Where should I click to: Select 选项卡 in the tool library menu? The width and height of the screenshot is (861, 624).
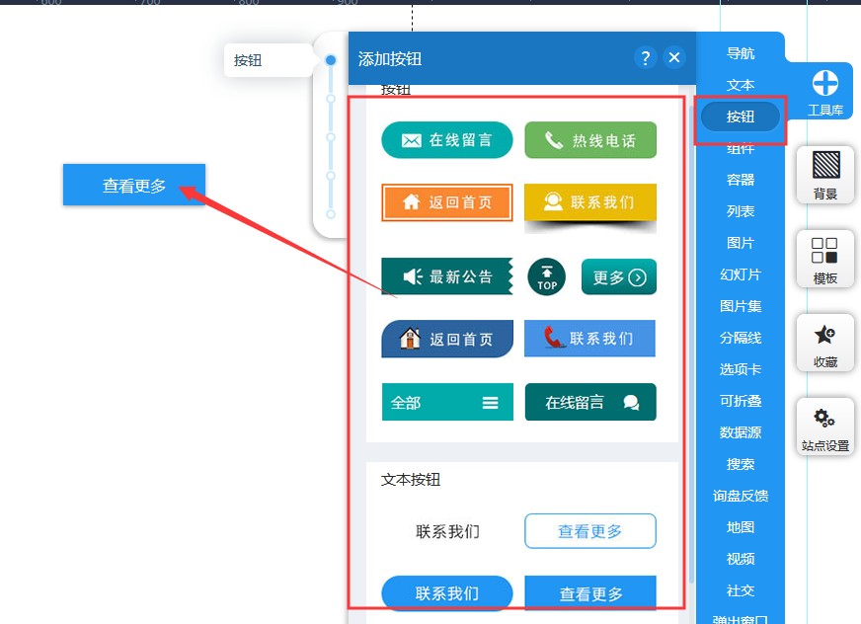[741, 369]
